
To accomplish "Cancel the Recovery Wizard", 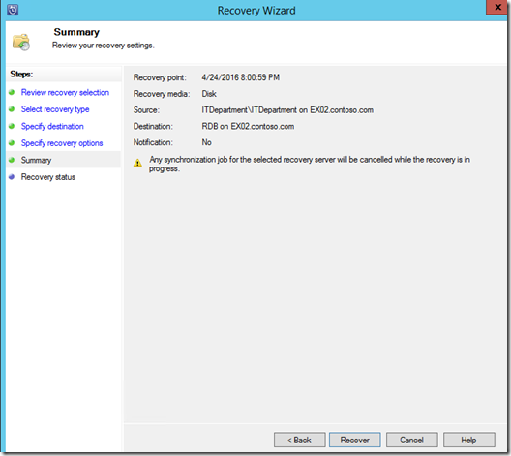I will tap(411, 441).
